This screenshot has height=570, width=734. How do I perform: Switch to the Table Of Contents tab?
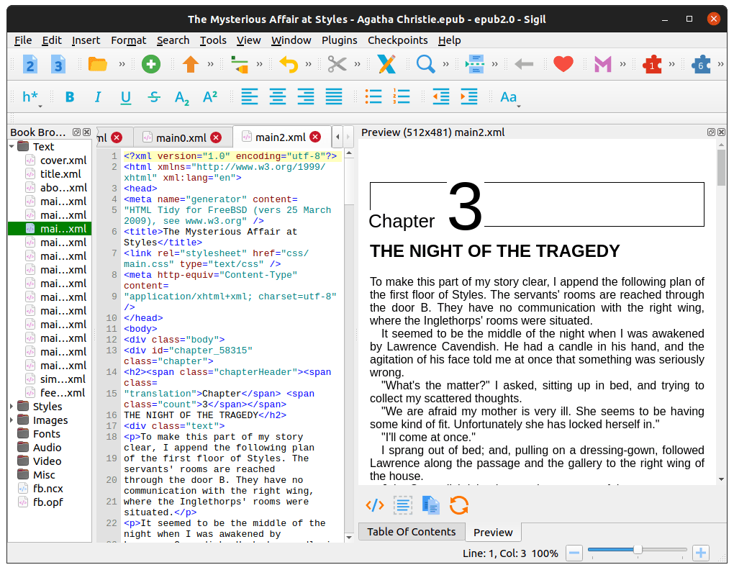click(411, 532)
